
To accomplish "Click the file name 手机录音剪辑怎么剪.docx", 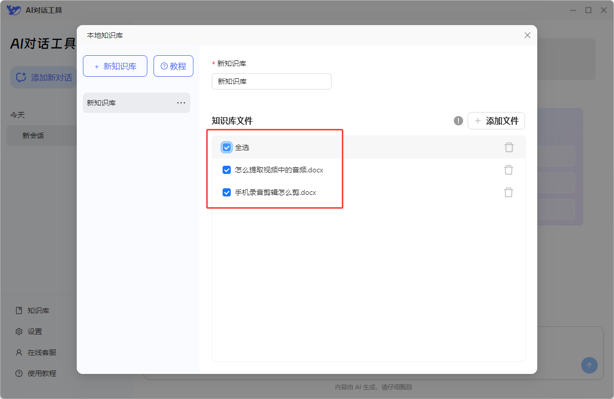I will pyautogui.click(x=275, y=192).
